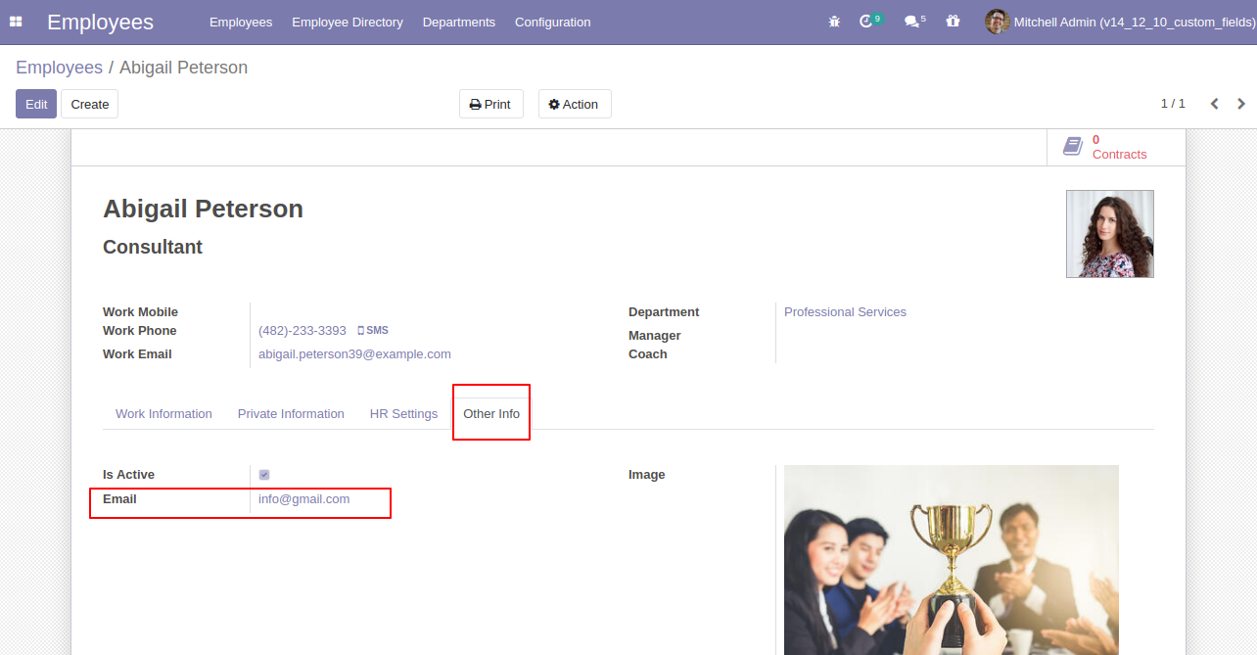This screenshot has height=655, width=1257.
Task: Open Mitchell Admin user menu
Action: click(x=1118, y=22)
